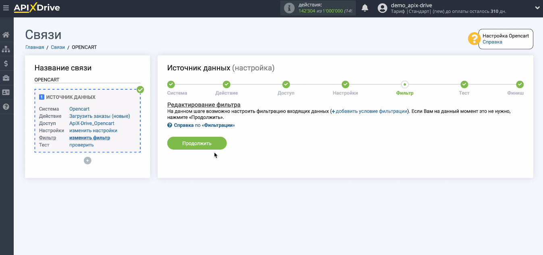Screen dimensions: 543x255
Task: Open the ID card sidebar icon
Action: click(x=6, y=92)
